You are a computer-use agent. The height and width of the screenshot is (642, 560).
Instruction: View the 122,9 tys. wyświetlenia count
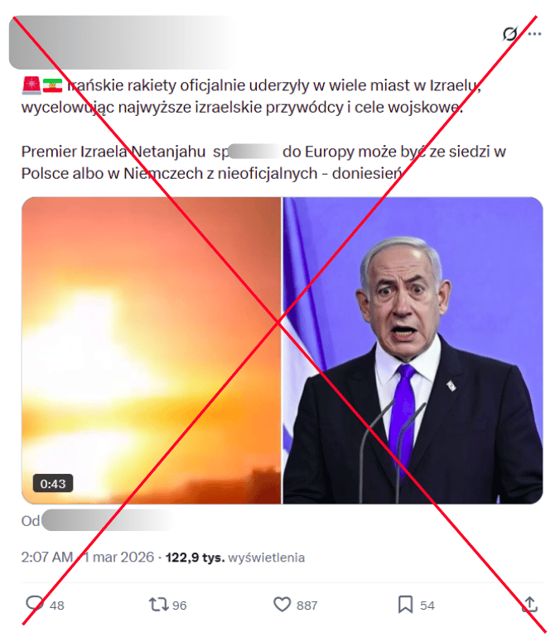pyautogui.click(x=235, y=558)
